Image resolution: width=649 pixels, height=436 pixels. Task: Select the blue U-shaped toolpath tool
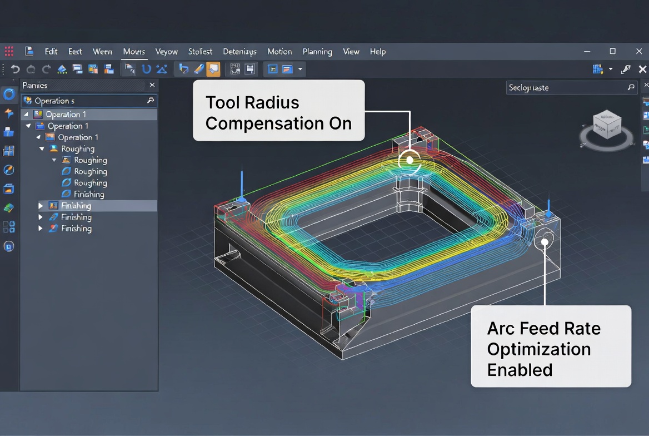point(146,69)
